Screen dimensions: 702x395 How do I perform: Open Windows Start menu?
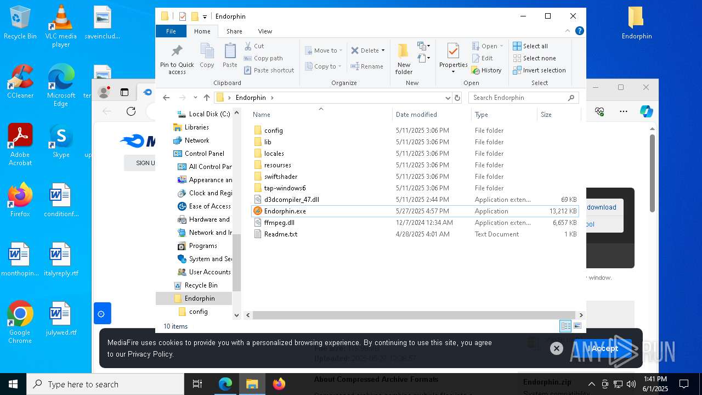13,384
